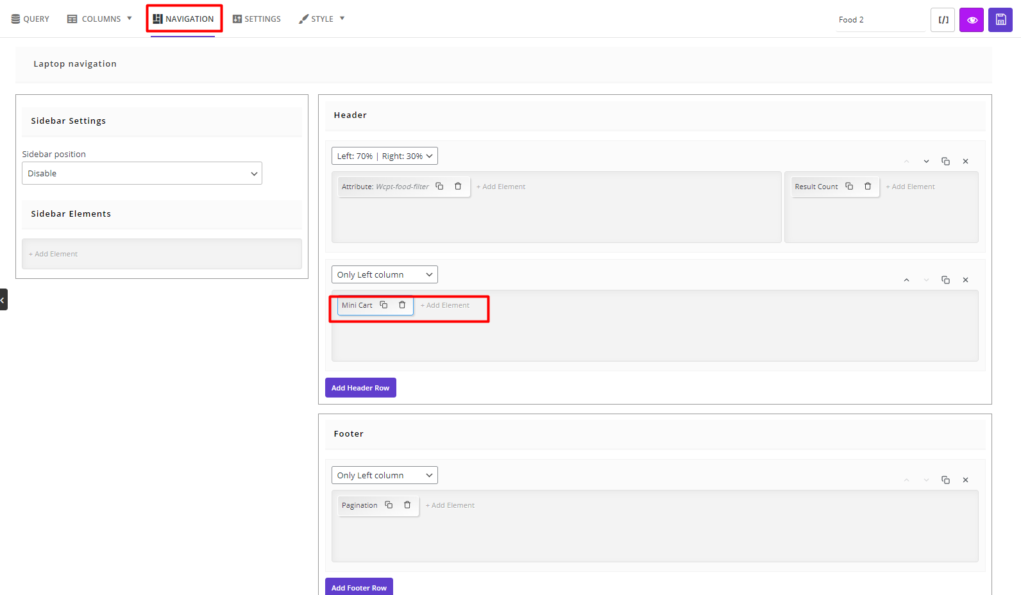Open the shortcode brackets button
The width and height of the screenshot is (1021, 595).
pyautogui.click(x=943, y=20)
